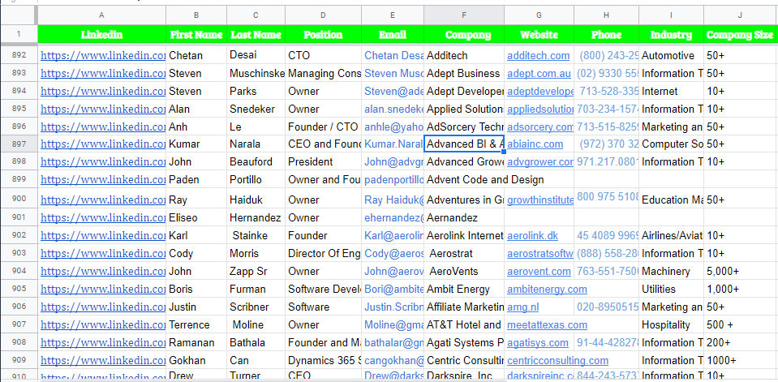Click the 500 + company size cell
Viewport: 778px width, 382px height.
click(741, 324)
